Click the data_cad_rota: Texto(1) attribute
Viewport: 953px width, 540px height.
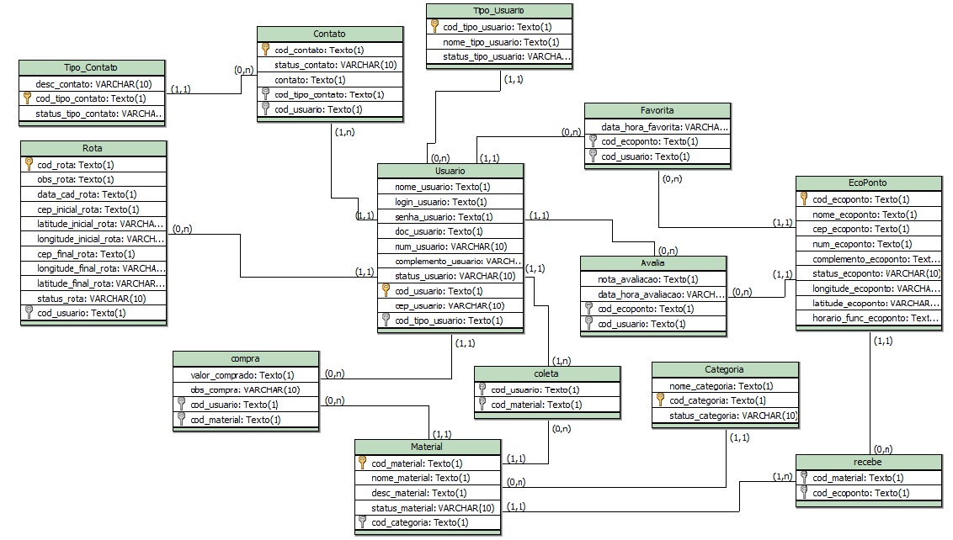click(x=93, y=194)
